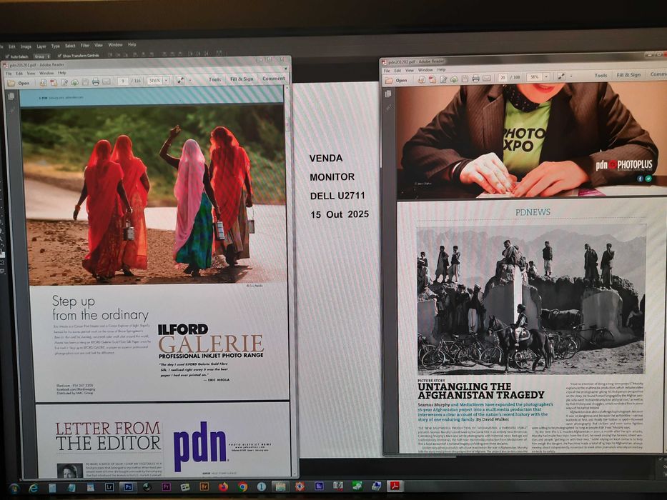Viewport: 667px width, 500px height.
Task: Click Email envelope icon in pdn201202 window
Action: (487, 79)
